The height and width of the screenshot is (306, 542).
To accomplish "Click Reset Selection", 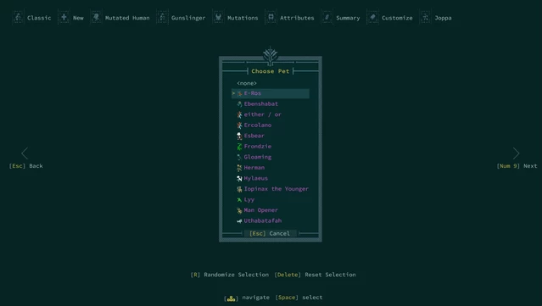I will click(x=315, y=275).
